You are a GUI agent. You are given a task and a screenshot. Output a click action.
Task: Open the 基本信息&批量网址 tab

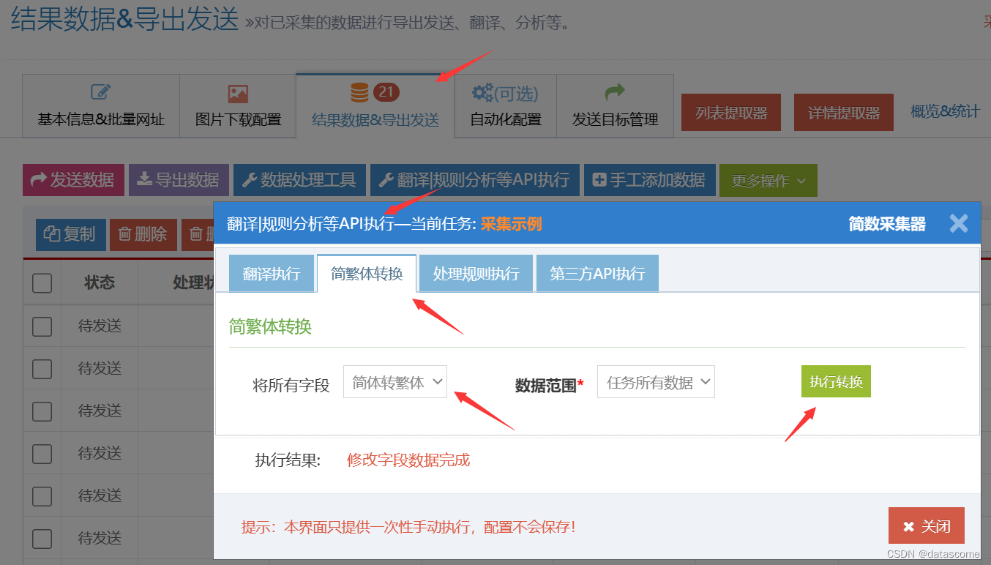[x=101, y=106]
